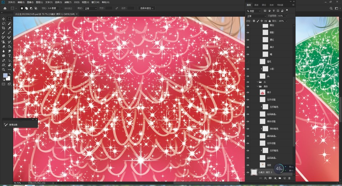Open the fill 100% dropdown arrow
This screenshot has height=186, width=342.
(x=286, y=21)
